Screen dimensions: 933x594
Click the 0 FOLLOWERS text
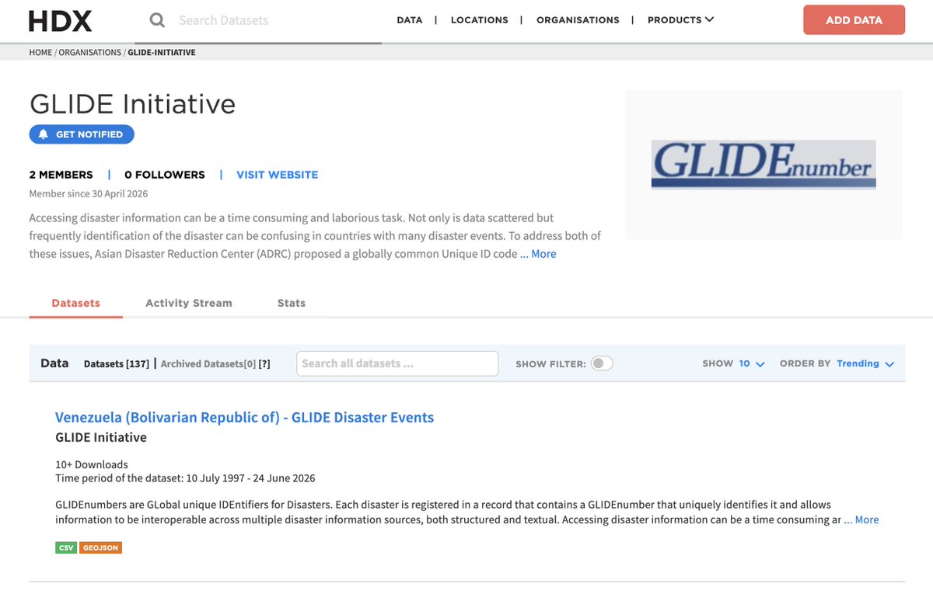(165, 175)
